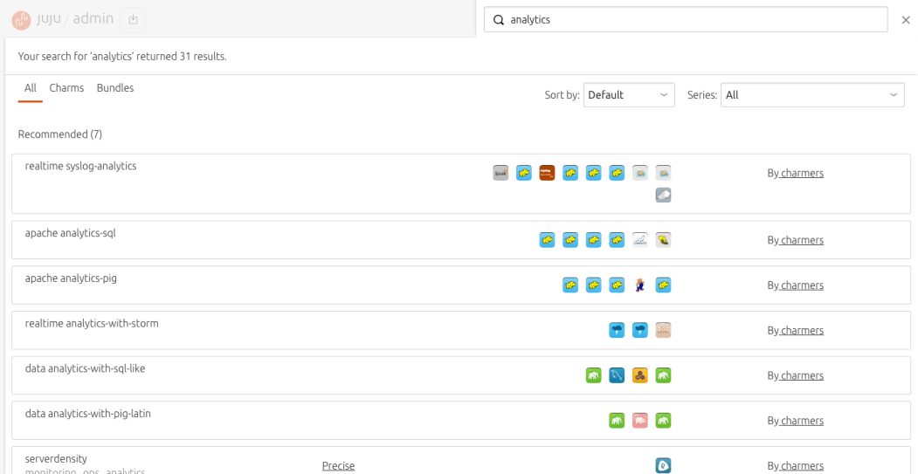Click the Recommended (7) heading
The height and width of the screenshot is (474, 918).
click(60, 134)
